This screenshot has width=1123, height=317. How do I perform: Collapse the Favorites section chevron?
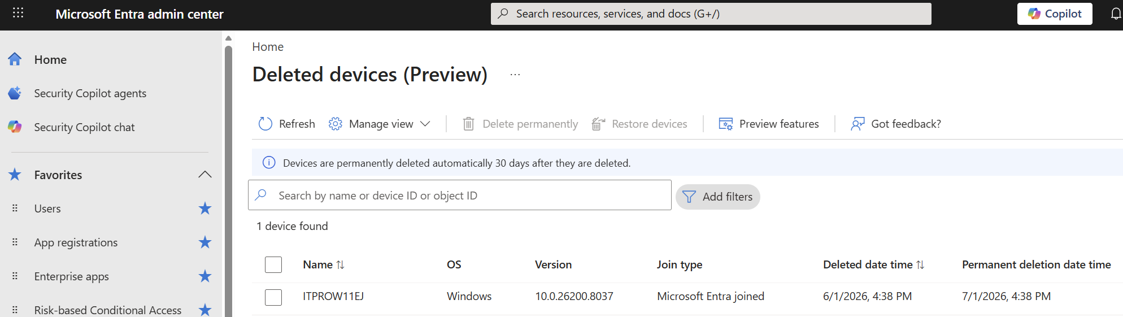[205, 175]
